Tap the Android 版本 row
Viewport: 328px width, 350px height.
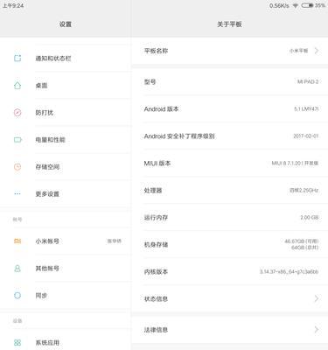(x=230, y=109)
